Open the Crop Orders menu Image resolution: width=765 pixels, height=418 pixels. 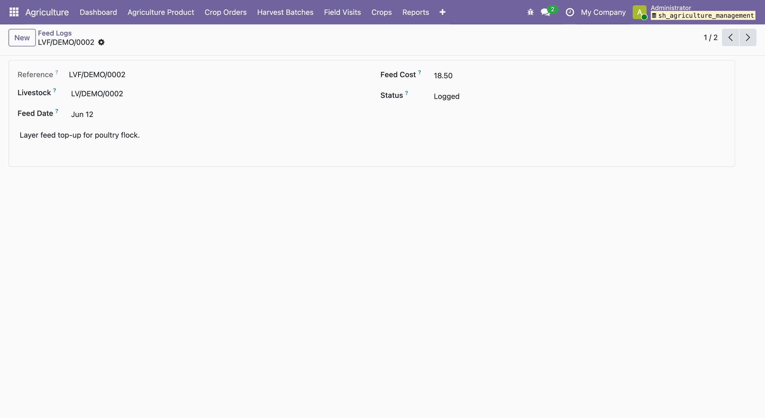point(226,12)
